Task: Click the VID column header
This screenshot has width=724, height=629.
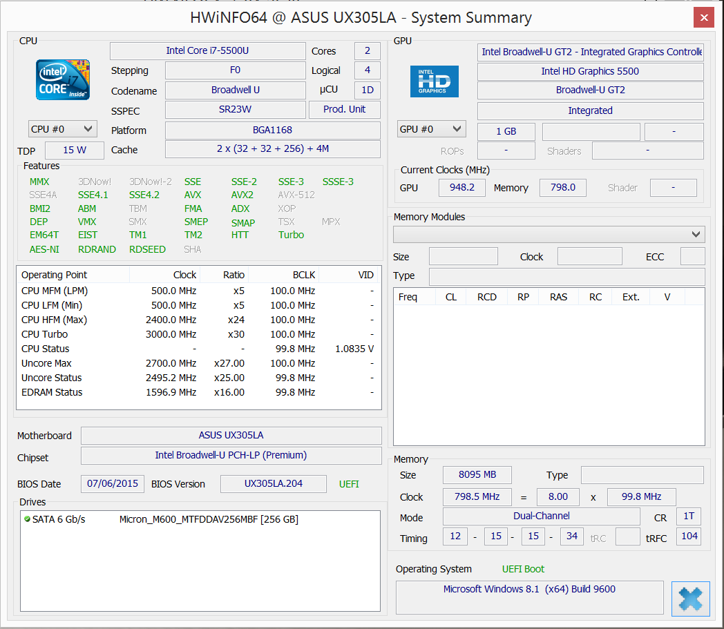Action: point(348,275)
